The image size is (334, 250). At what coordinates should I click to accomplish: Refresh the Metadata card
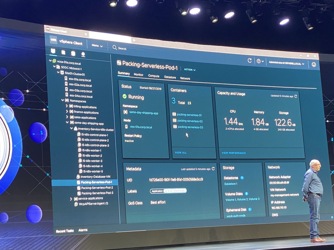point(213,169)
